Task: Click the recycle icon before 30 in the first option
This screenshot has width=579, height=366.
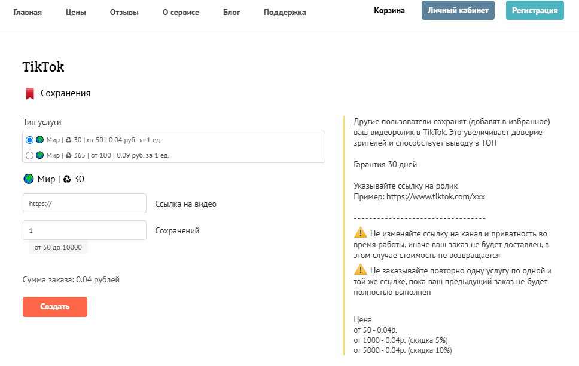Action: (x=68, y=140)
